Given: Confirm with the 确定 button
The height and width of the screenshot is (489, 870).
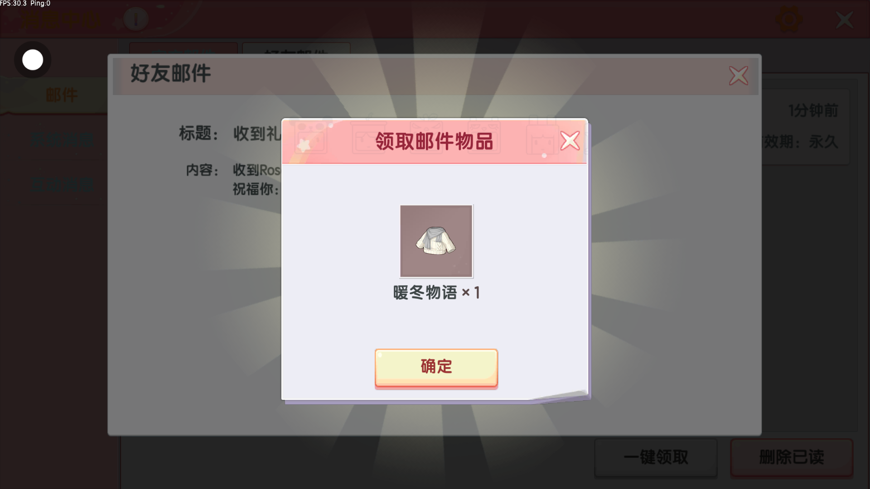Looking at the screenshot, I should coord(436,367).
